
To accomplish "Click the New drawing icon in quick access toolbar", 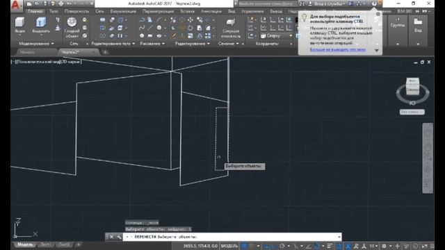I will tap(29, 3).
